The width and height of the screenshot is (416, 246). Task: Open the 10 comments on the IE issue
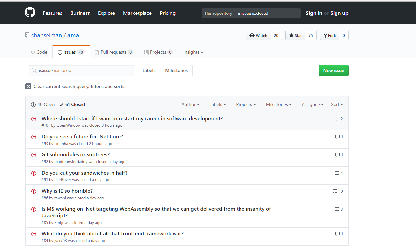[x=338, y=191]
